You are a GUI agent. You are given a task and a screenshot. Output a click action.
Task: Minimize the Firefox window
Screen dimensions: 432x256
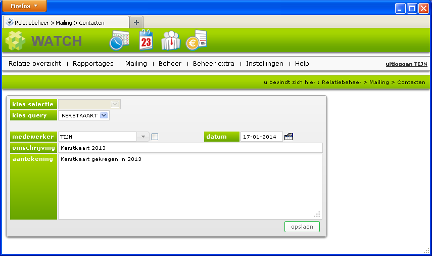(400, 8)
